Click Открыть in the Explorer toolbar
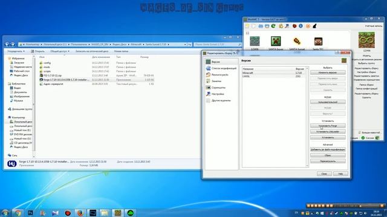This screenshot has width=387, height=217. click(x=37, y=51)
